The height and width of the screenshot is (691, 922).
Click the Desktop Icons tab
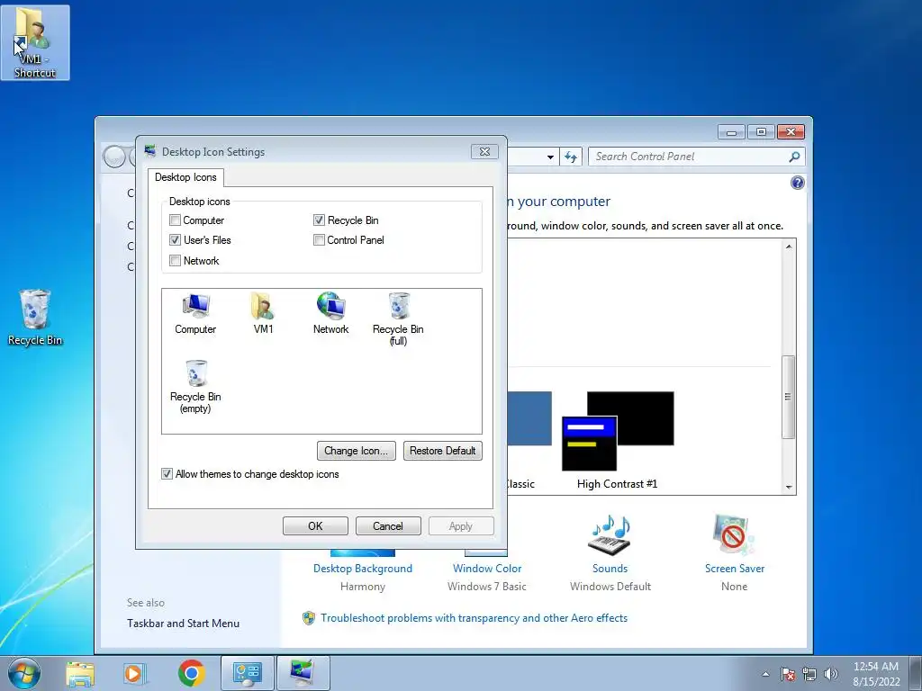click(x=185, y=177)
